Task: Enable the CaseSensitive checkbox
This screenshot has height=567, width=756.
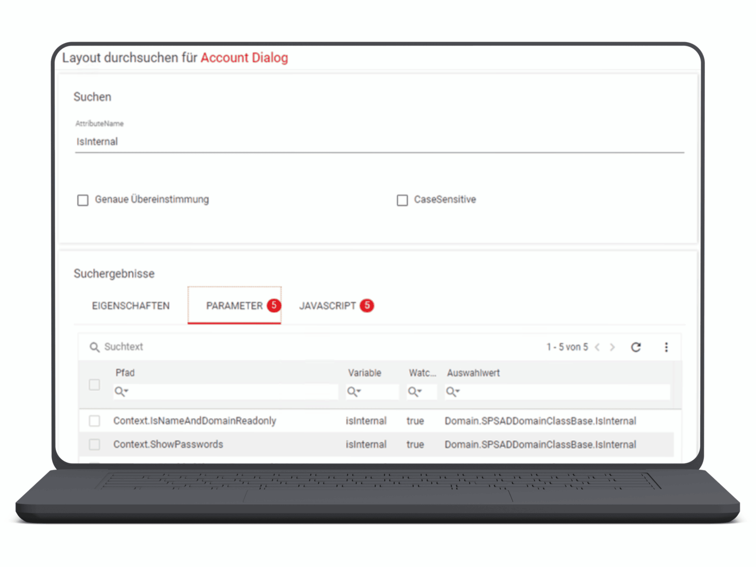Action: (402, 200)
